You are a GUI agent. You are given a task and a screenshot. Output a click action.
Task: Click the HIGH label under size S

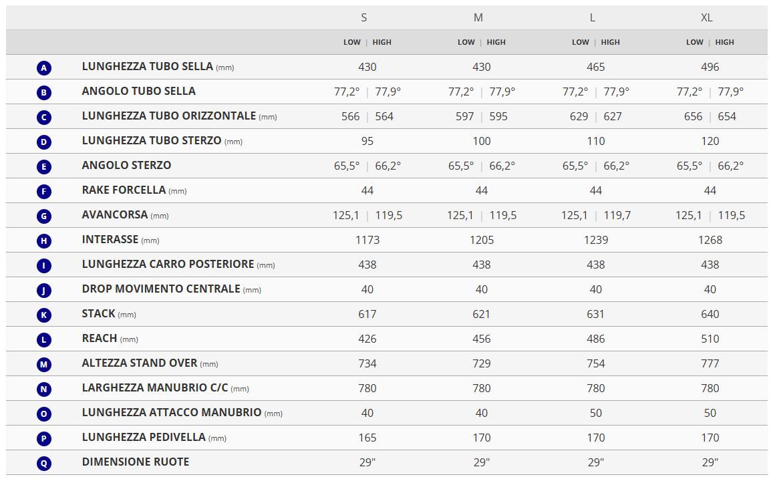pos(382,42)
